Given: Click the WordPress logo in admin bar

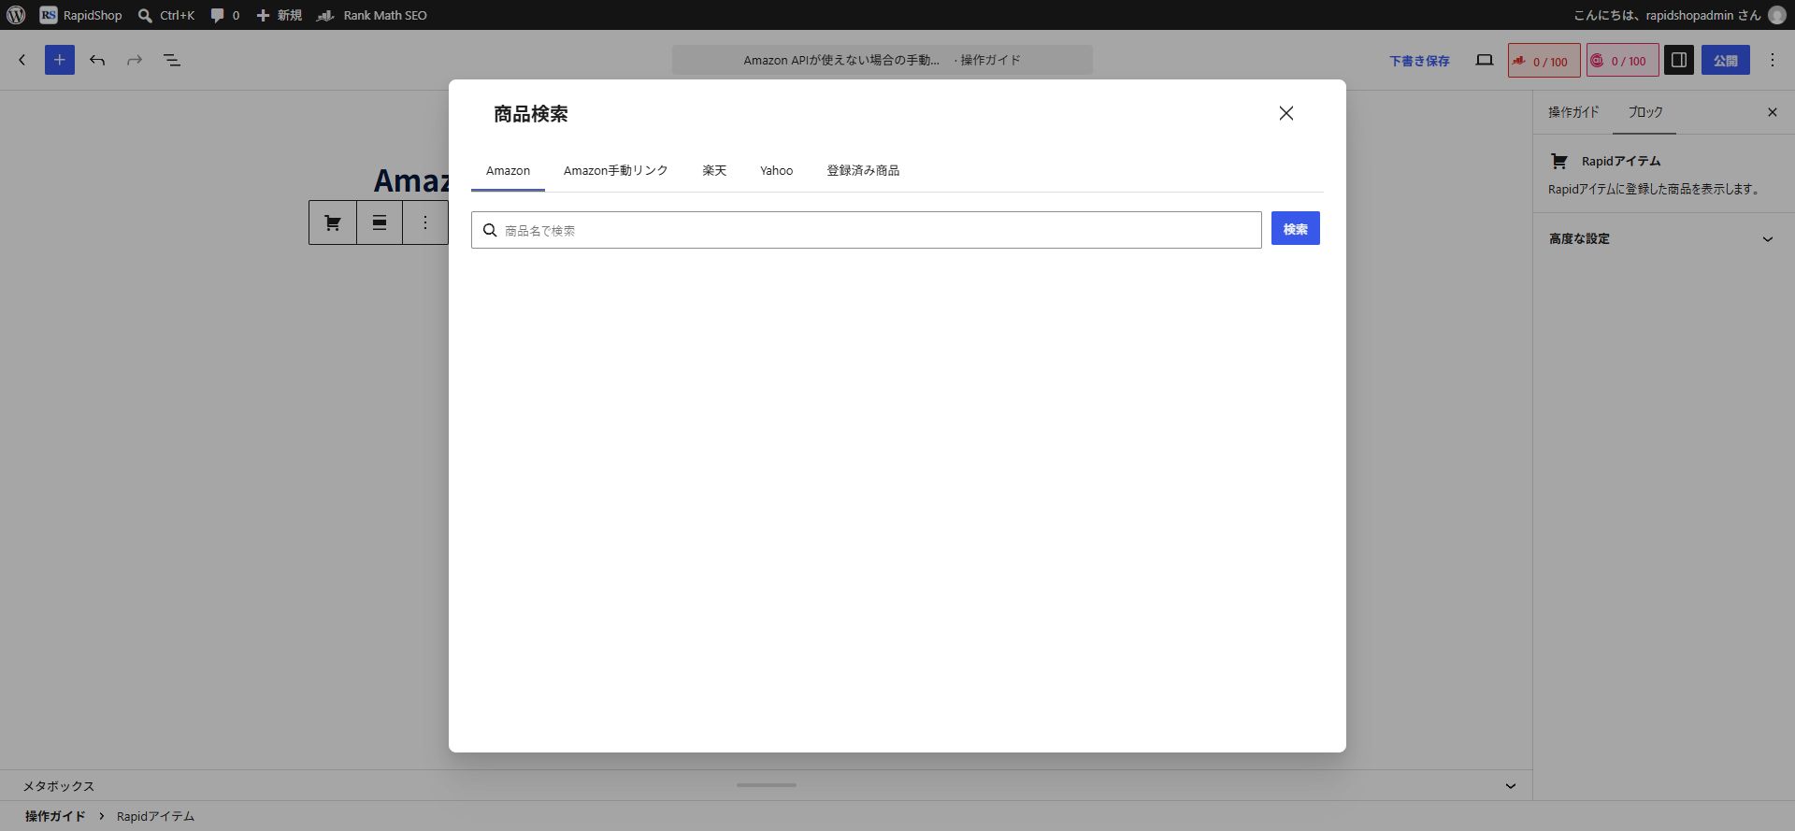Looking at the screenshot, I should coord(16,15).
